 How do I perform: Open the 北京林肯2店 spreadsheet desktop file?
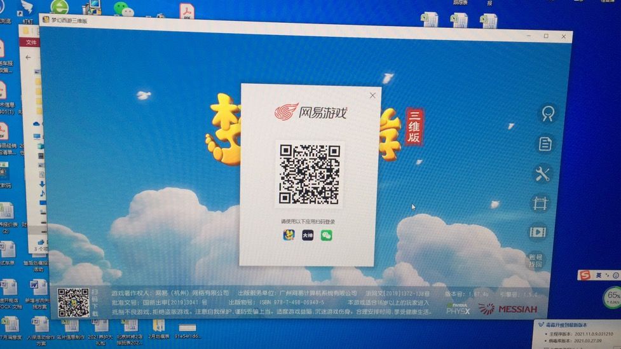pyautogui.click(x=130, y=331)
